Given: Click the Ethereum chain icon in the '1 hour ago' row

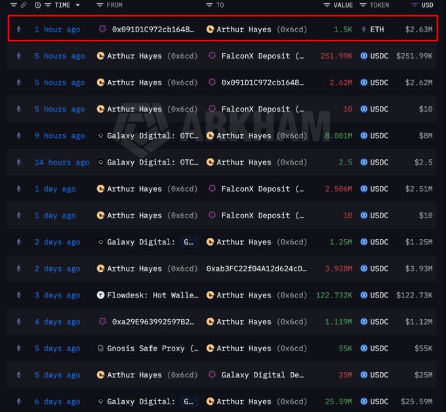Looking at the screenshot, I should [x=19, y=29].
